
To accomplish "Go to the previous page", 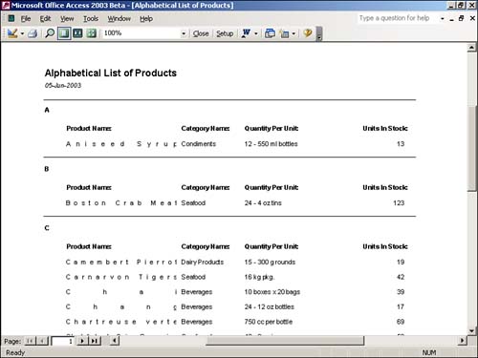I will tap(42, 341).
